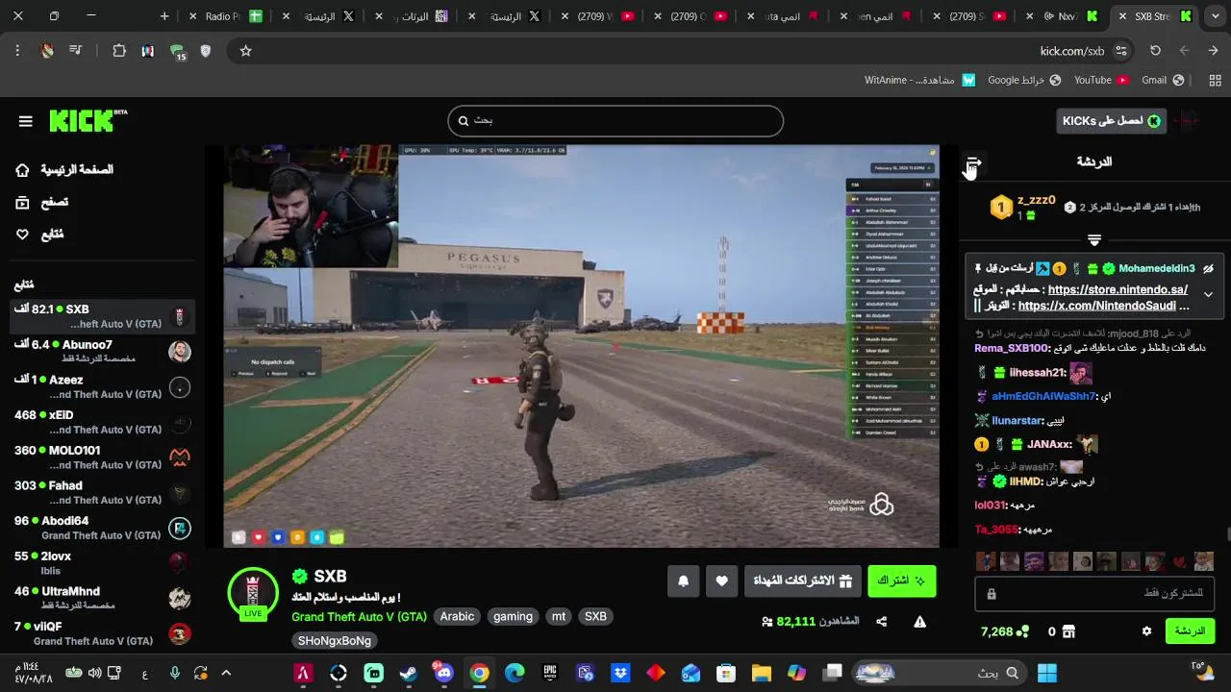Open Steam from the taskbar
This screenshot has height=692, width=1231.
click(x=409, y=673)
